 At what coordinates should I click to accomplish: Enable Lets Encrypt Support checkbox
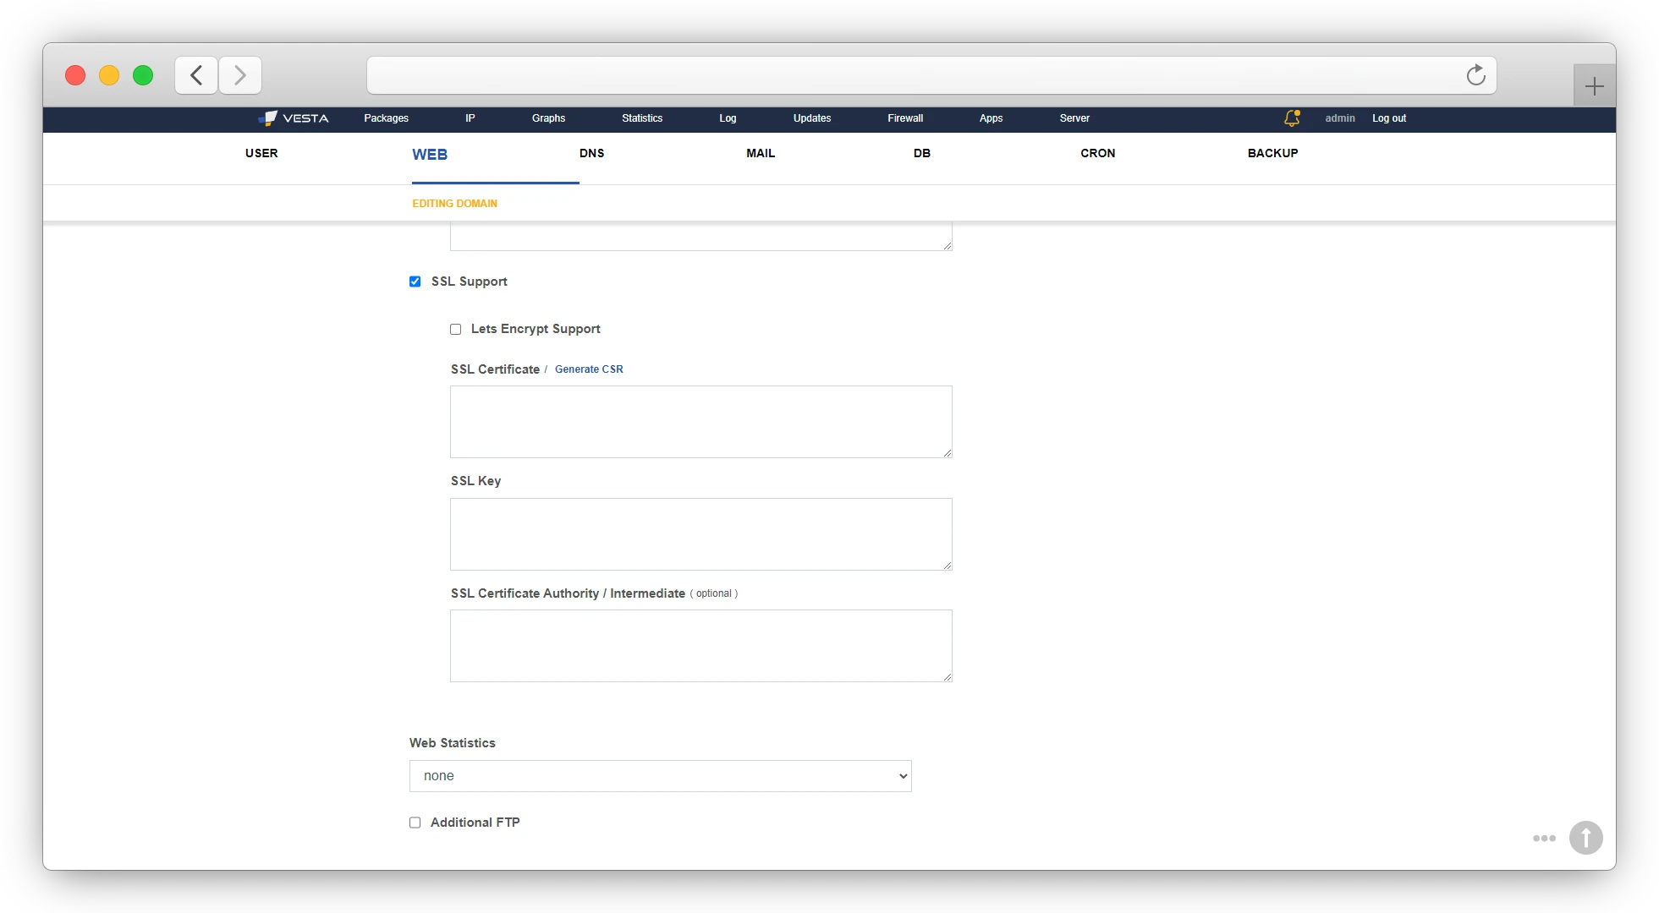tap(455, 329)
